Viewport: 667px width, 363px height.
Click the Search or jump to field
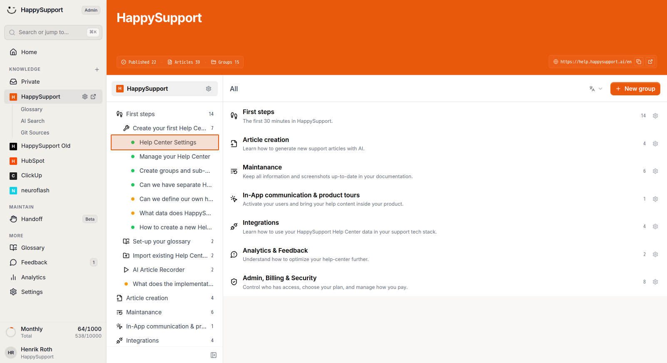[53, 32]
